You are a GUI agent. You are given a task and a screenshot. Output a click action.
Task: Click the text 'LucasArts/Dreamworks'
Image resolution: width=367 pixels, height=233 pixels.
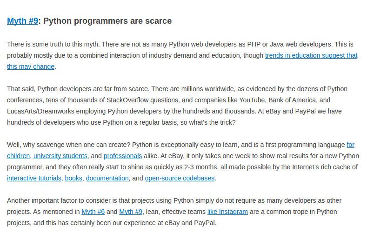pos(40,111)
